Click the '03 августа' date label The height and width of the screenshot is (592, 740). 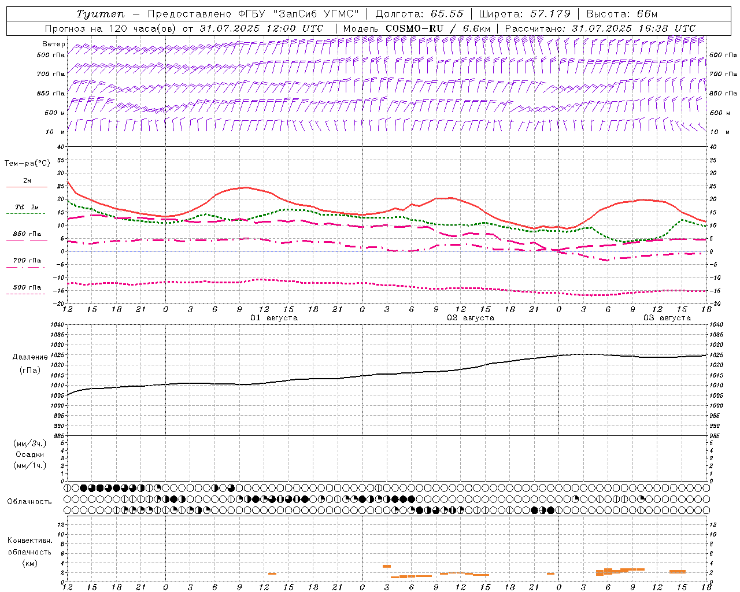(667, 318)
